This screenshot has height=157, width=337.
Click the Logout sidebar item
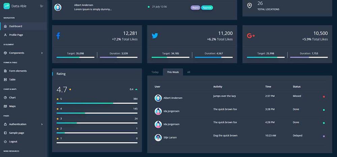(x=13, y=142)
